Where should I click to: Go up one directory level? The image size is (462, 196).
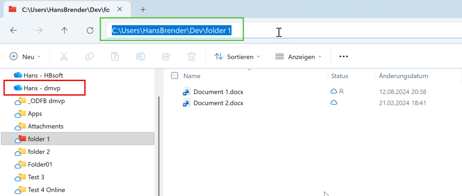64,31
